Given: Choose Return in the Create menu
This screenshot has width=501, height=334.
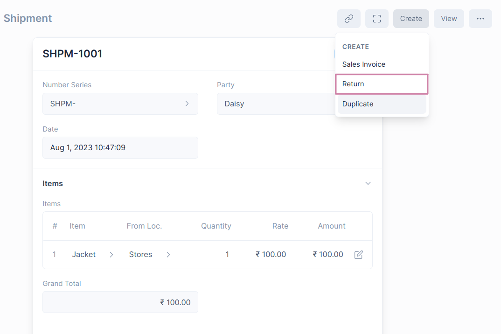Looking at the screenshot, I should [x=353, y=84].
